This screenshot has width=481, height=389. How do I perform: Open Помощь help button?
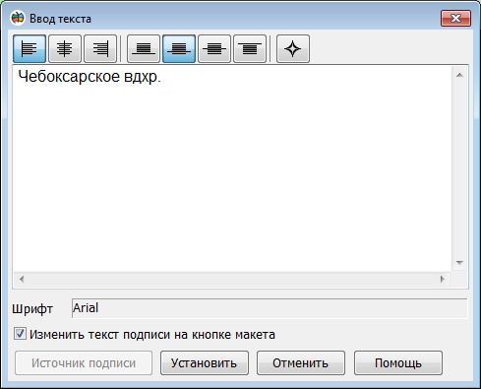398,362
